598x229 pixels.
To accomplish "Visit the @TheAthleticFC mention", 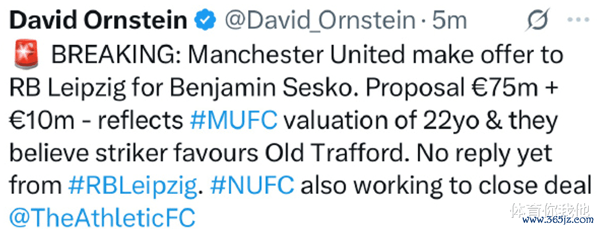I will [x=102, y=218].
